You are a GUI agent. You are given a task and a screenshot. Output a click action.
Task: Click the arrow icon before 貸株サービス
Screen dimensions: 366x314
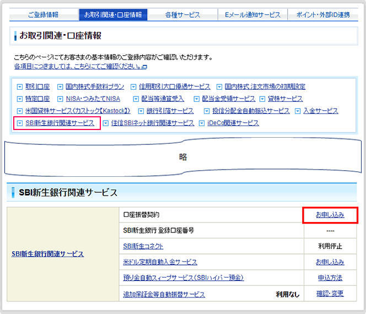[x=262, y=99]
